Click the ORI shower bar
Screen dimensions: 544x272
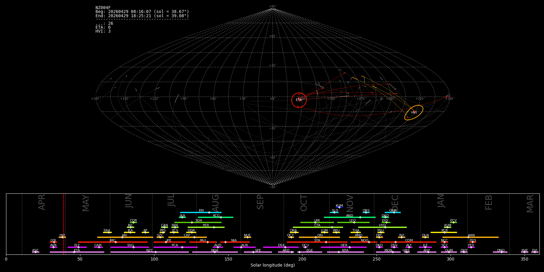[x=319, y=237]
